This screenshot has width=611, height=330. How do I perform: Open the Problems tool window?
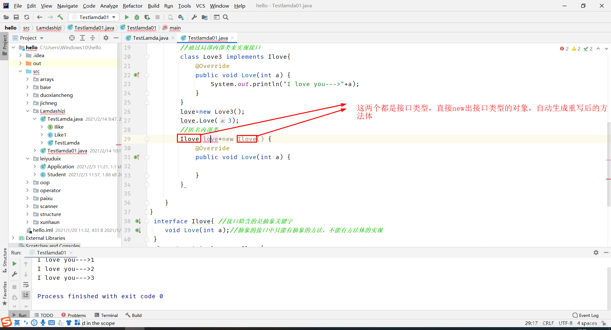pyautogui.click(x=74, y=315)
